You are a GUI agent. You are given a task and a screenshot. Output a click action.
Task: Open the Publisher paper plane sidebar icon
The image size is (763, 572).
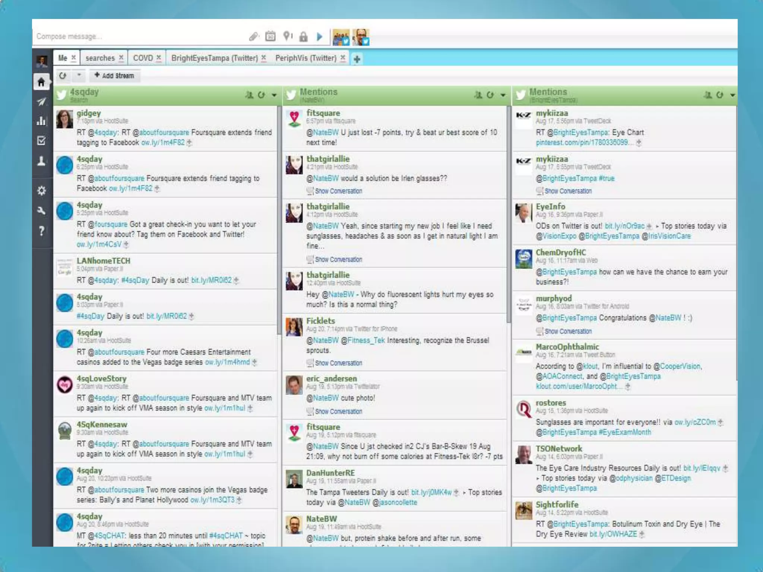[41, 102]
